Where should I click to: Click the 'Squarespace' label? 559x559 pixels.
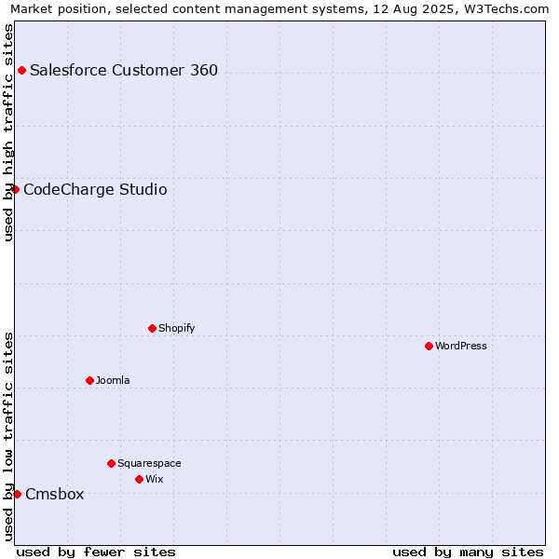[x=149, y=463]
